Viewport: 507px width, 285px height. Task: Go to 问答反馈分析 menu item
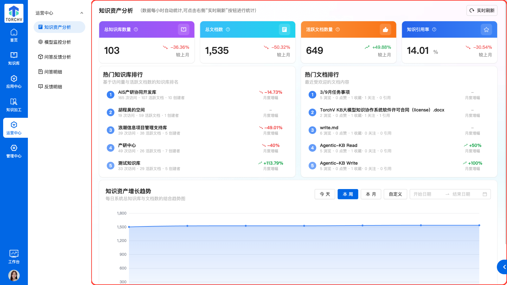pyautogui.click(x=58, y=57)
